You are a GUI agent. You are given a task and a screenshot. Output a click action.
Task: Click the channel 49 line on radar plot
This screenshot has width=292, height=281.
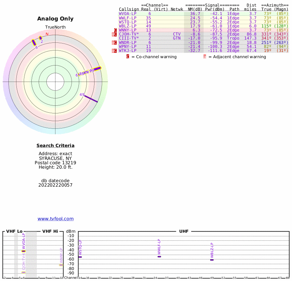(91, 98)
